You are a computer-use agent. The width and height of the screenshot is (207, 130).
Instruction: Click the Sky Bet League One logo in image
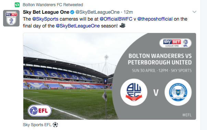tap(175, 43)
